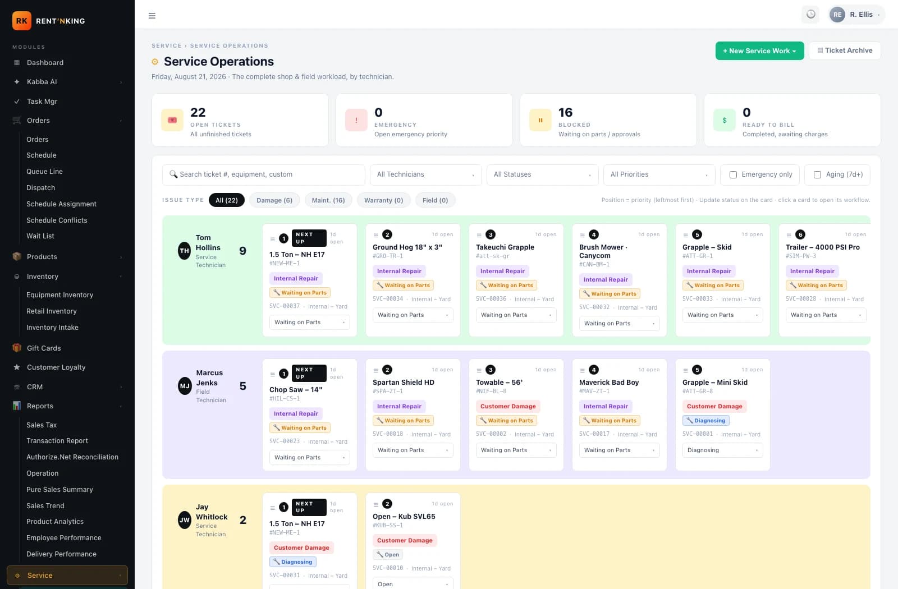Image resolution: width=898 pixels, height=589 pixels.
Task: Select the All (22) issue type filter
Action: (x=227, y=200)
